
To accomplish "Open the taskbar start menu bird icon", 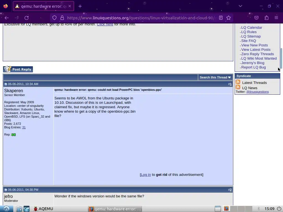I will 7,209.
